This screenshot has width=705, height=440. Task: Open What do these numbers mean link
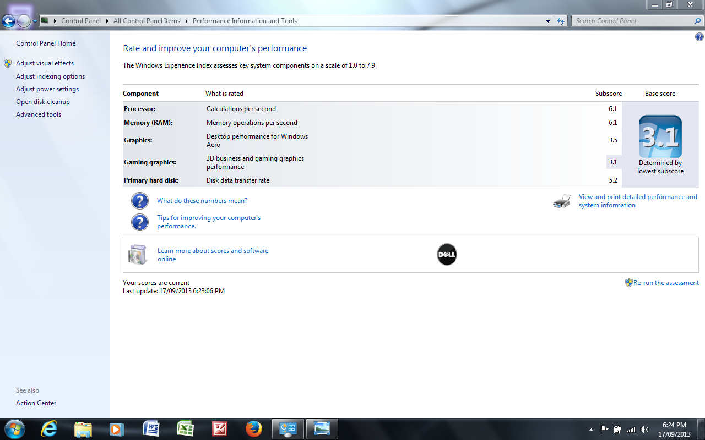(202, 201)
